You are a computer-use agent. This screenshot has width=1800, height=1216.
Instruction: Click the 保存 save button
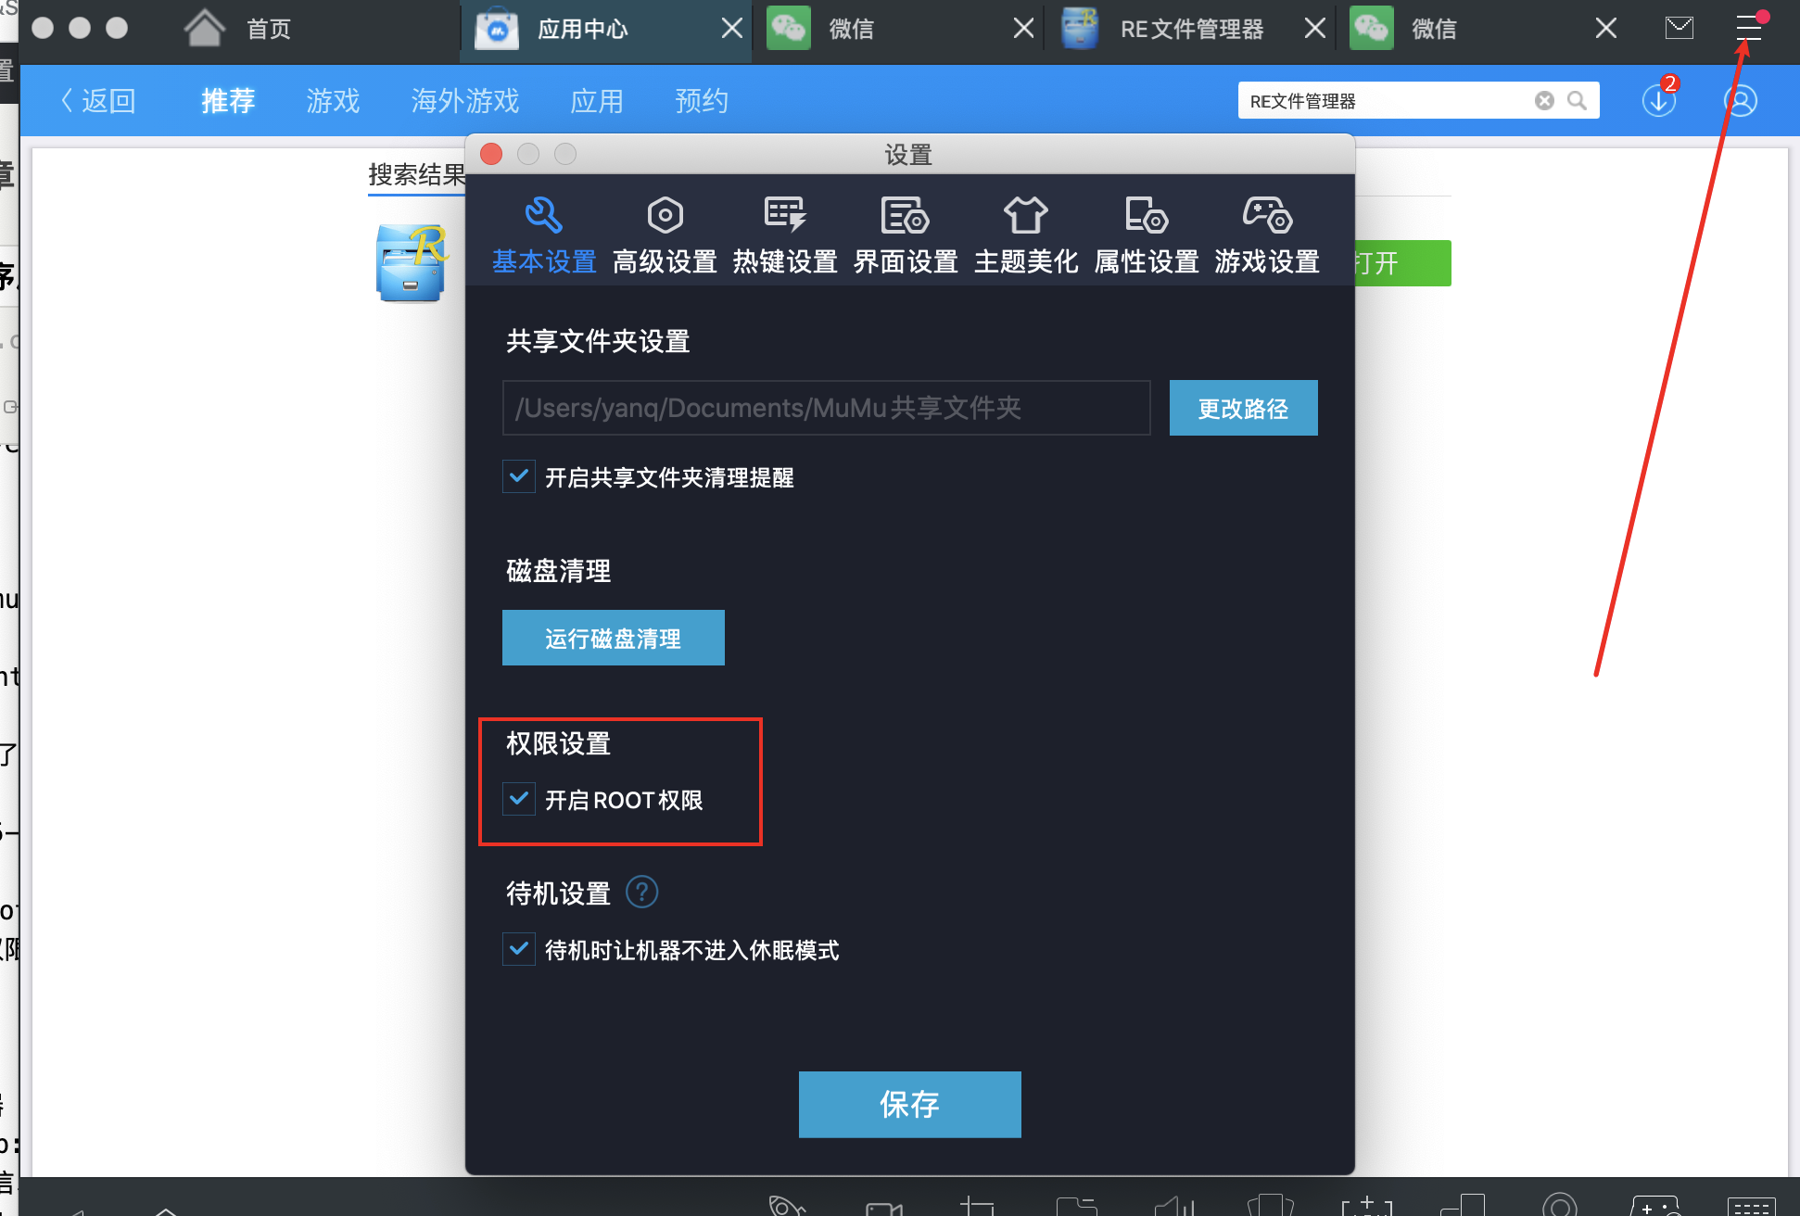909,1104
